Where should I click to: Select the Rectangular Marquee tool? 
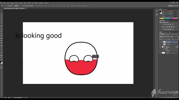[1, 14]
